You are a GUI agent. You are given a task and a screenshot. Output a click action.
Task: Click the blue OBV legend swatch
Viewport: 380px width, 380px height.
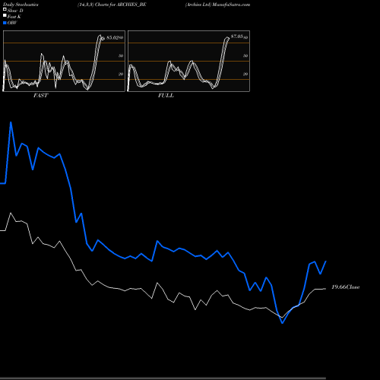(x=5, y=23)
